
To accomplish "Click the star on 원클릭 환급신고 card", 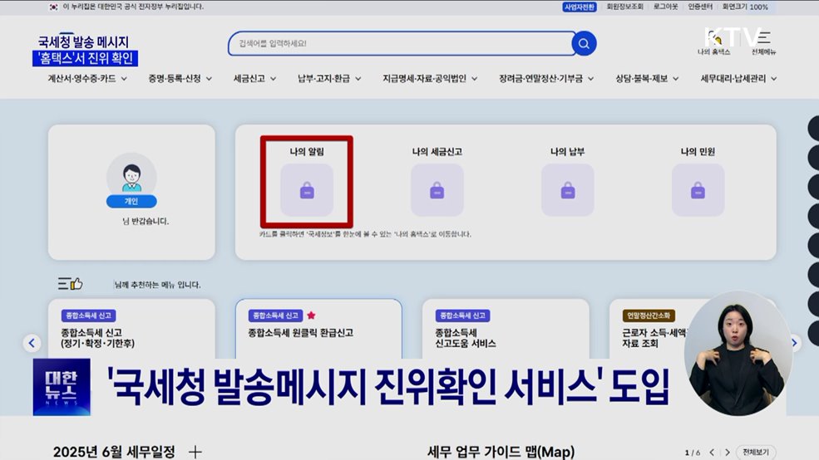I will (x=311, y=315).
